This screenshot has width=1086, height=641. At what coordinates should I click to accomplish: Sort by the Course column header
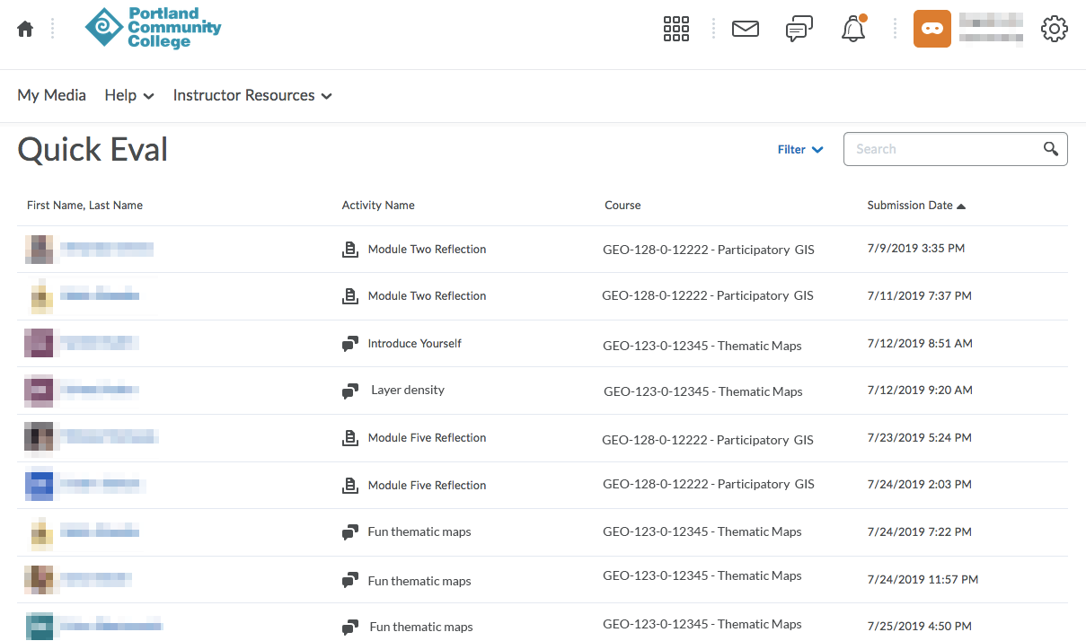click(x=622, y=206)
